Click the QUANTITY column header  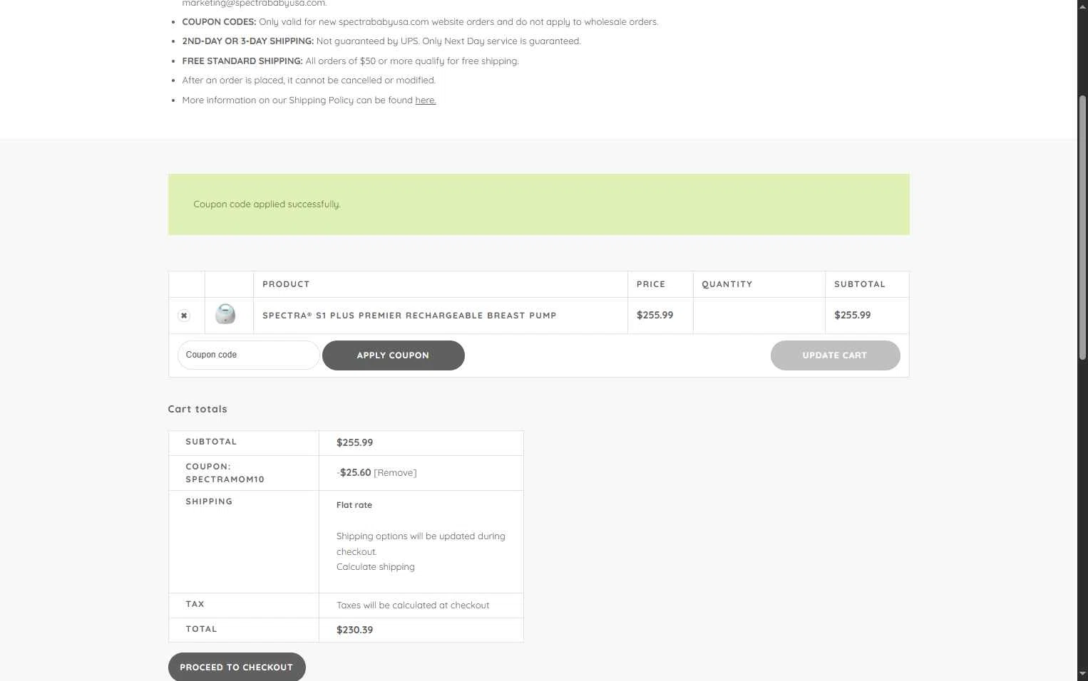[727, 284]
